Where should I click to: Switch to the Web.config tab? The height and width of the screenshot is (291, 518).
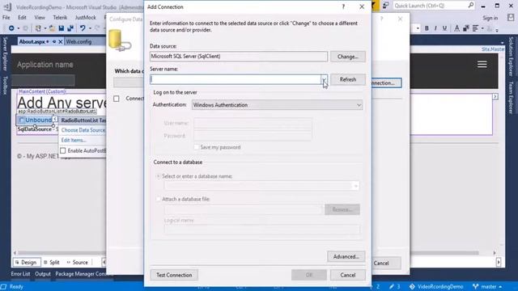click(79, 41)
